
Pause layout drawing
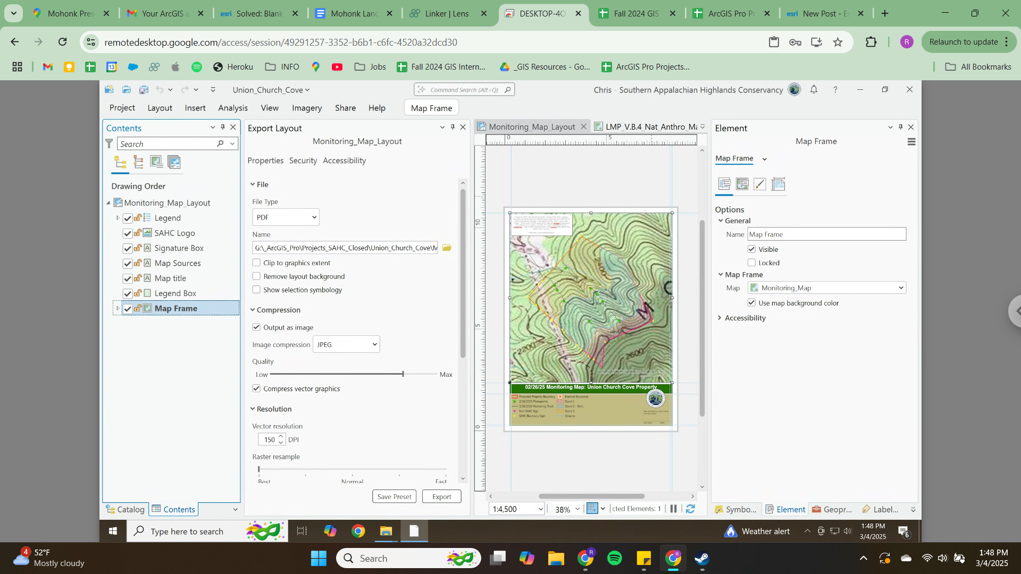click(674, 509)
